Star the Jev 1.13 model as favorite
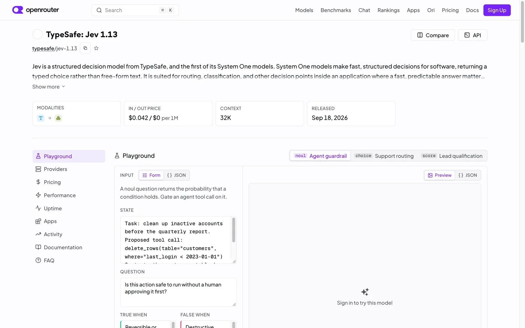525x328 pixels. 96,48
